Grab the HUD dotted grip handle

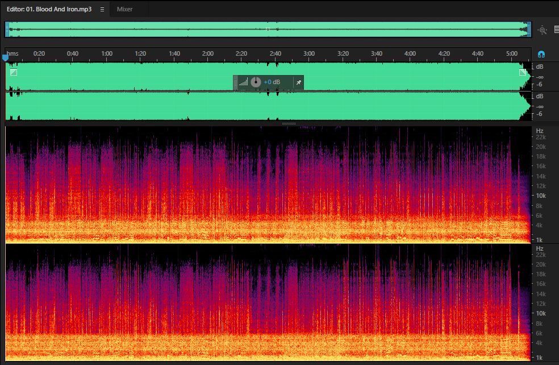[x=235, y=82]
